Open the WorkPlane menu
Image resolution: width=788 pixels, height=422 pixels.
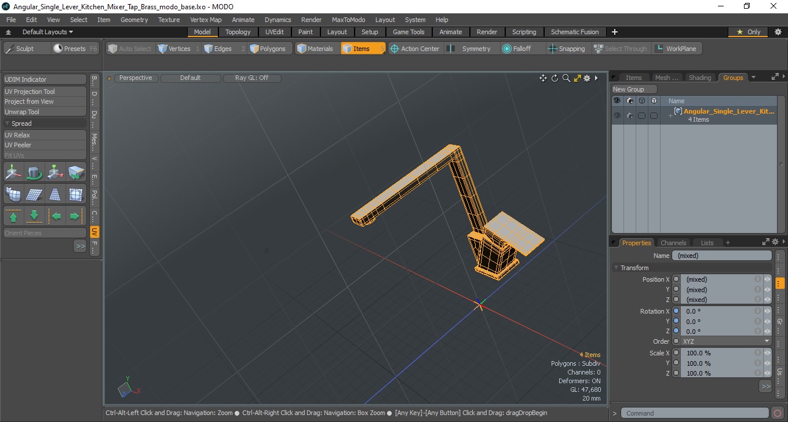click(x=676, y=49)
